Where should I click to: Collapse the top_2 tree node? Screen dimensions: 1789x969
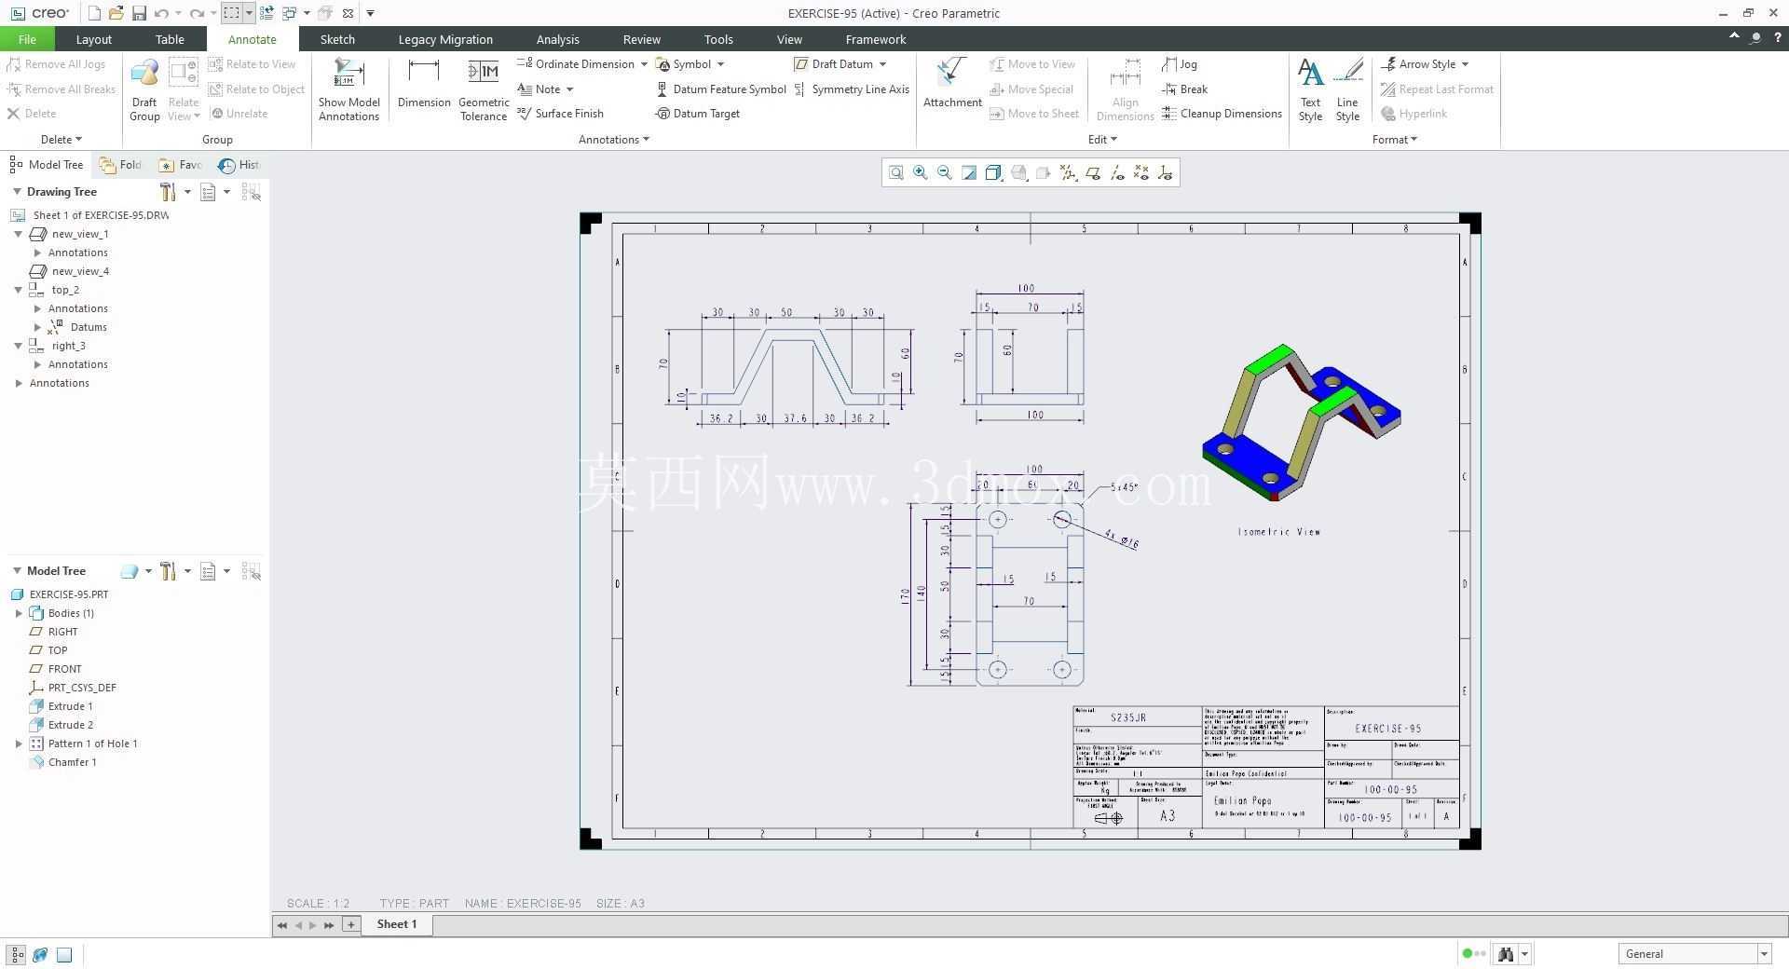[x=18, y=290]
